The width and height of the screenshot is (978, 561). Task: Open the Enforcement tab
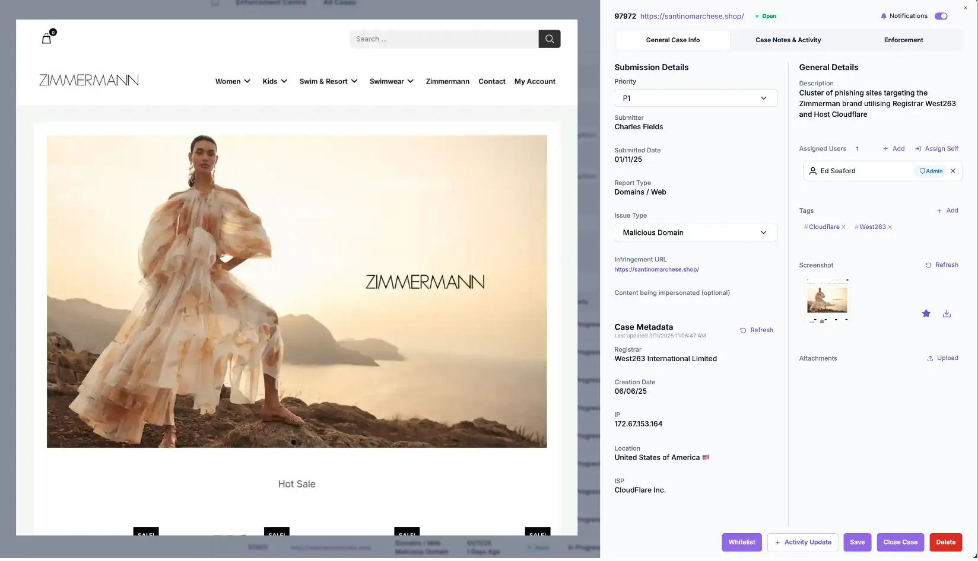click(x=903, y=40)
